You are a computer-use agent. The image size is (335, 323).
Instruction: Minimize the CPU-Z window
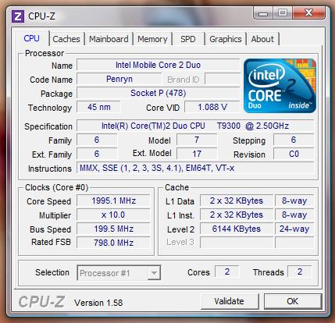(x=263, y=13)
